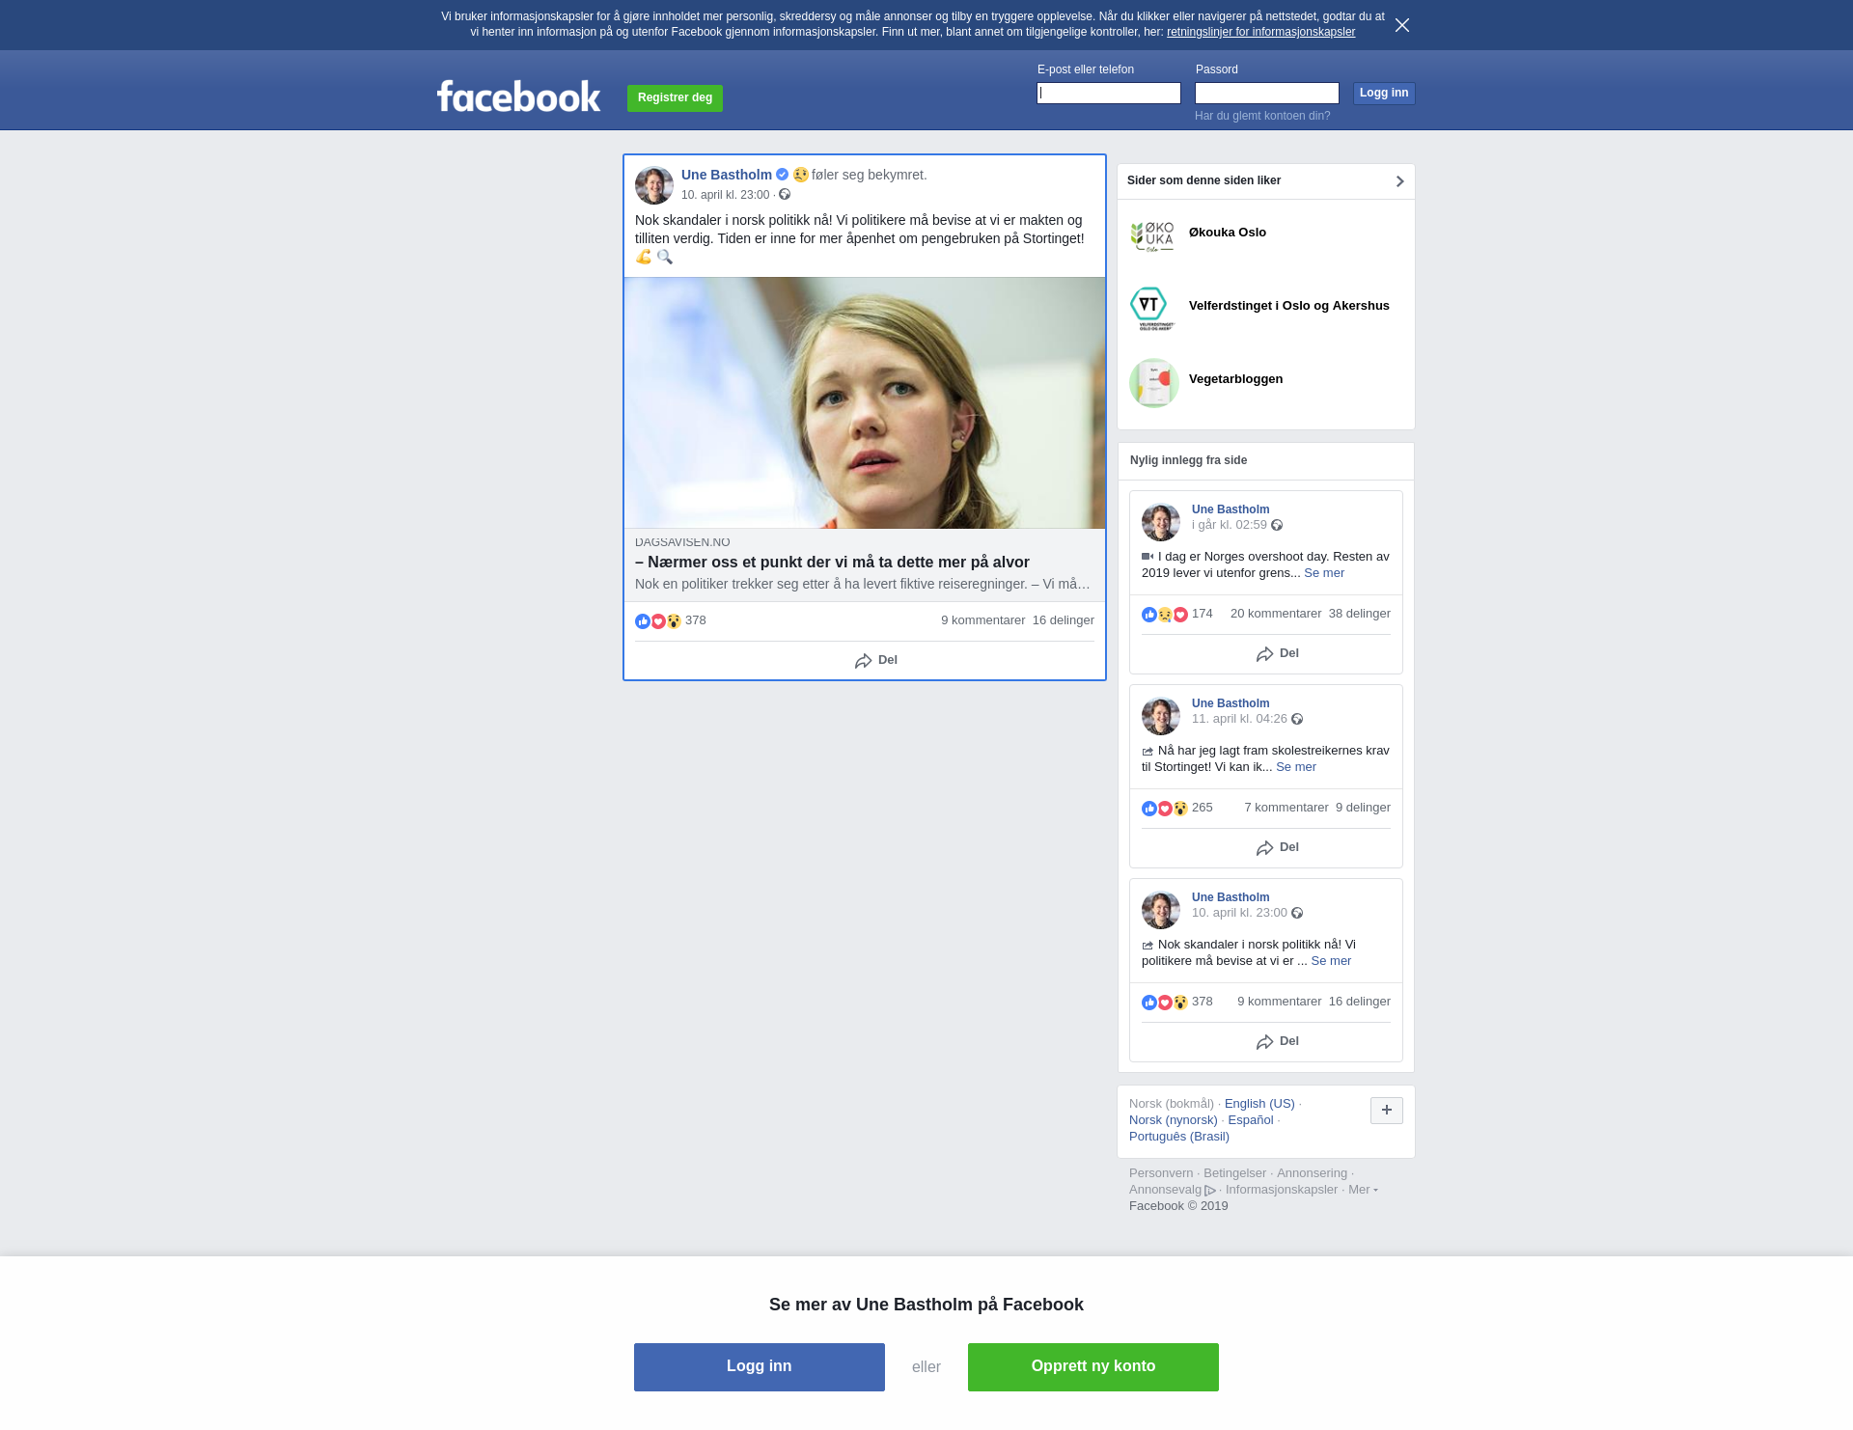This screenshot has height=1430, width=1853.
Task: Click the top Logg inn button
Action: click(x=1384, y=93)
